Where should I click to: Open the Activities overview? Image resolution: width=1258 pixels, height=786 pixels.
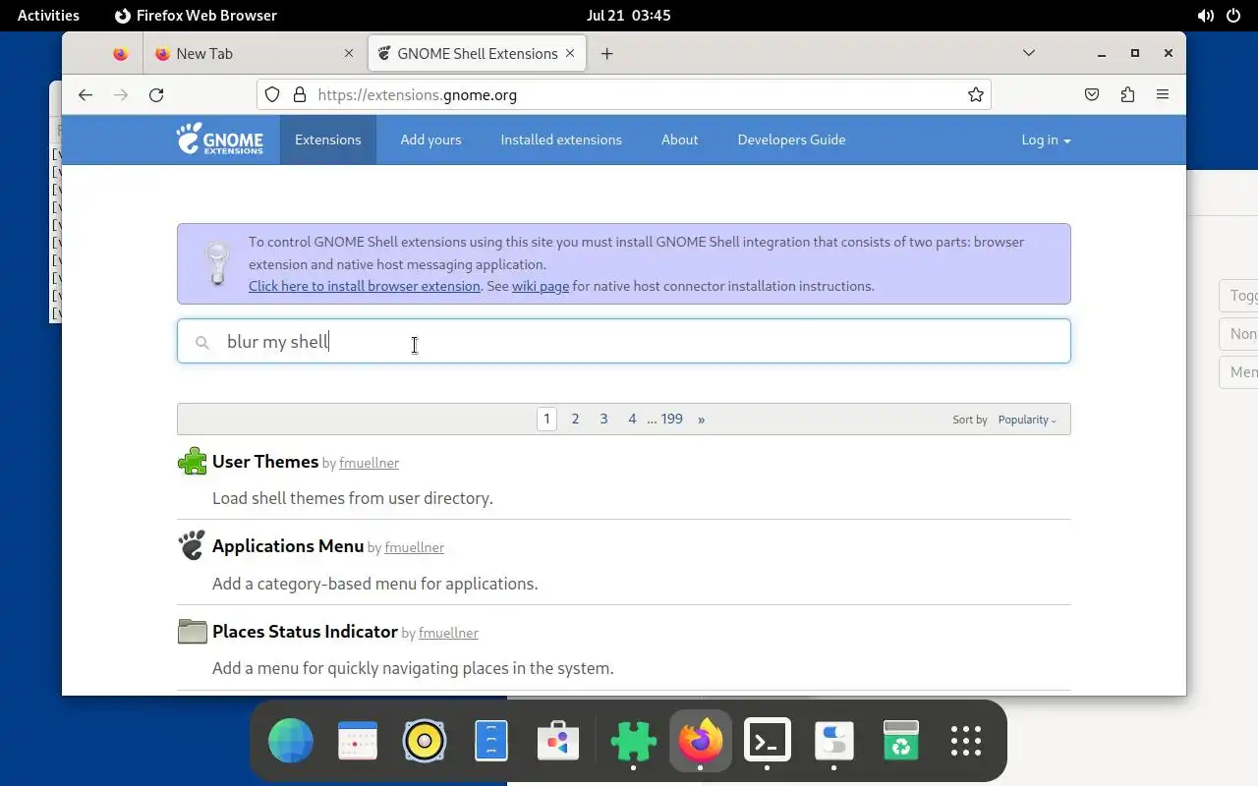coord(48,16)
